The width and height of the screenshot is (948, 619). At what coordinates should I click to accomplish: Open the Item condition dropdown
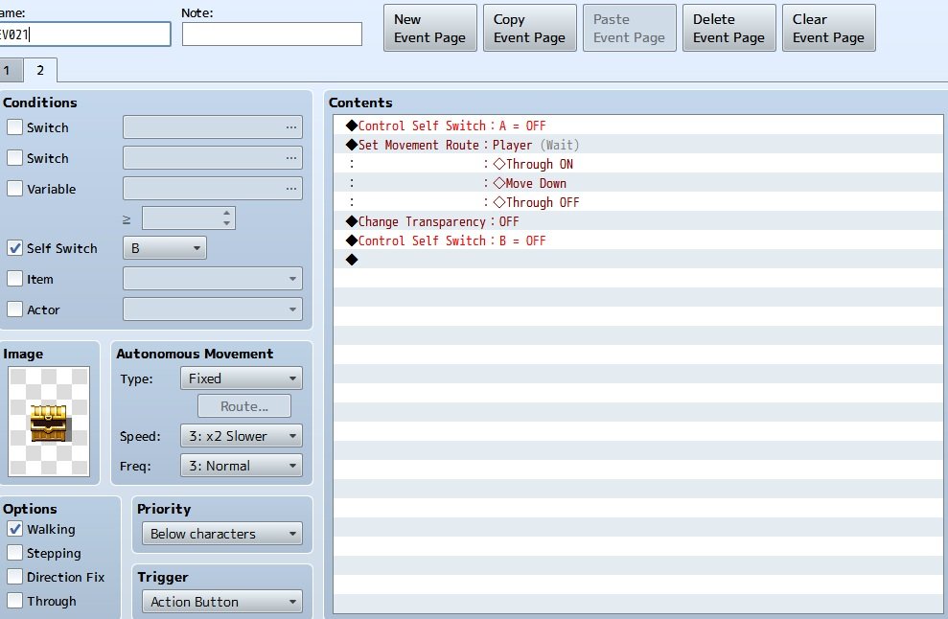[213, 279]
